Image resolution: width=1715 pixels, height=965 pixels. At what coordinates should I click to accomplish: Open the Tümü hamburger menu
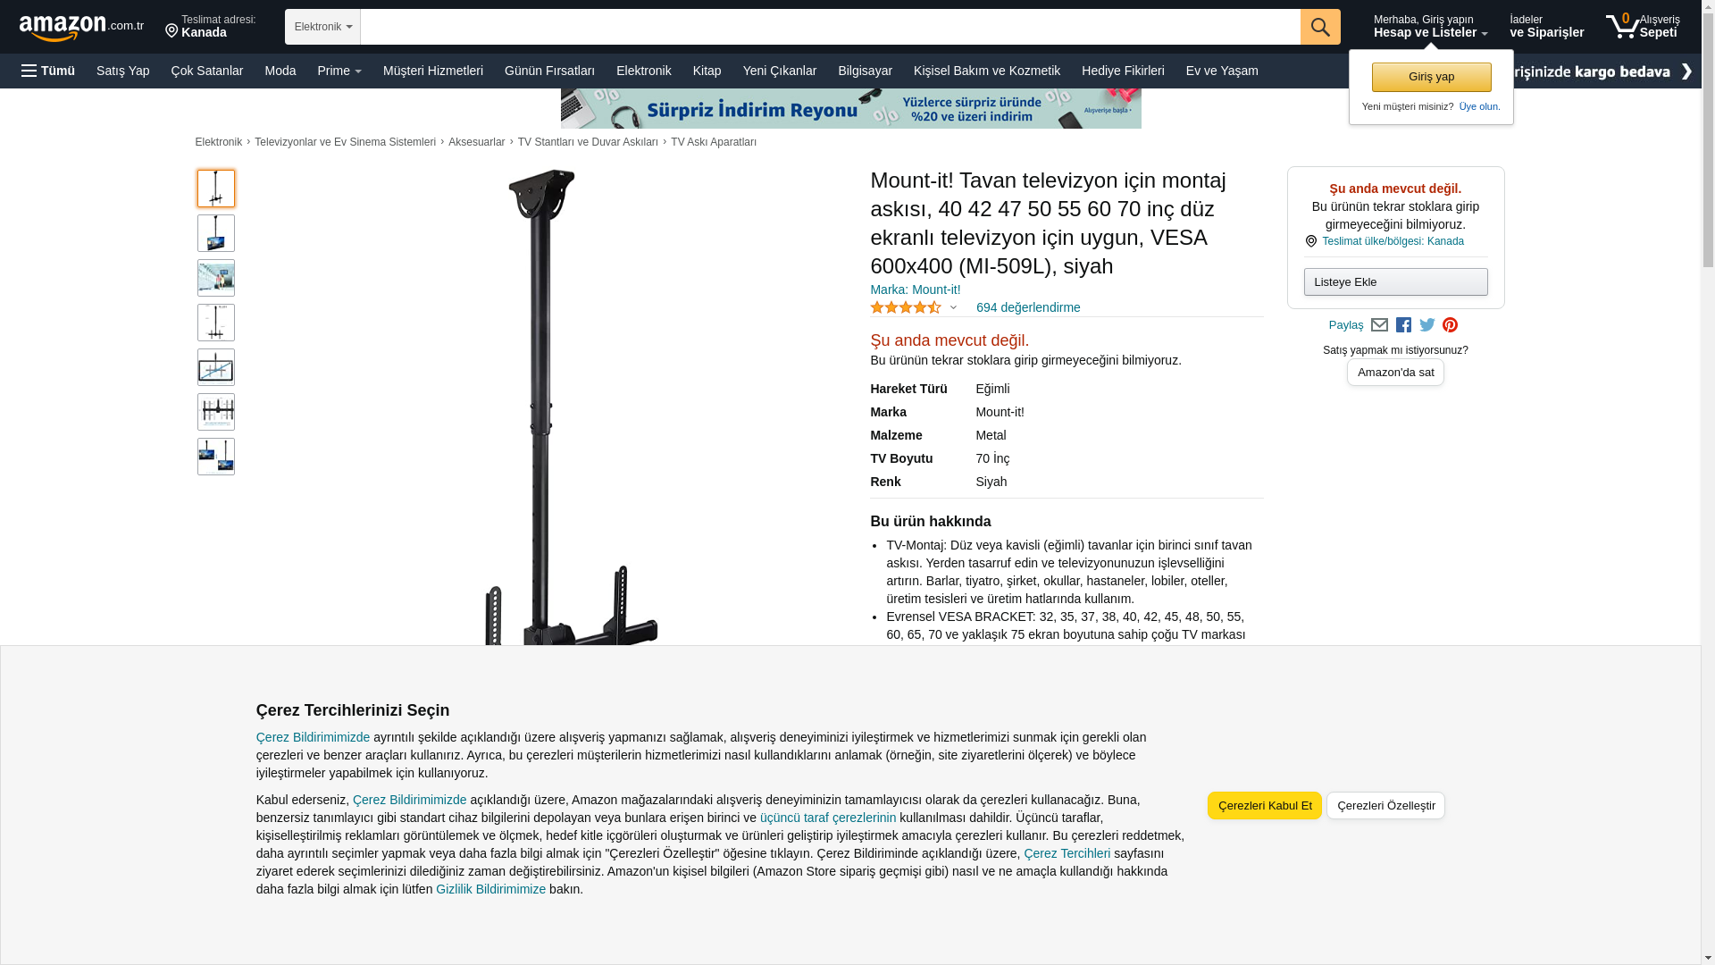pos(48,71)
